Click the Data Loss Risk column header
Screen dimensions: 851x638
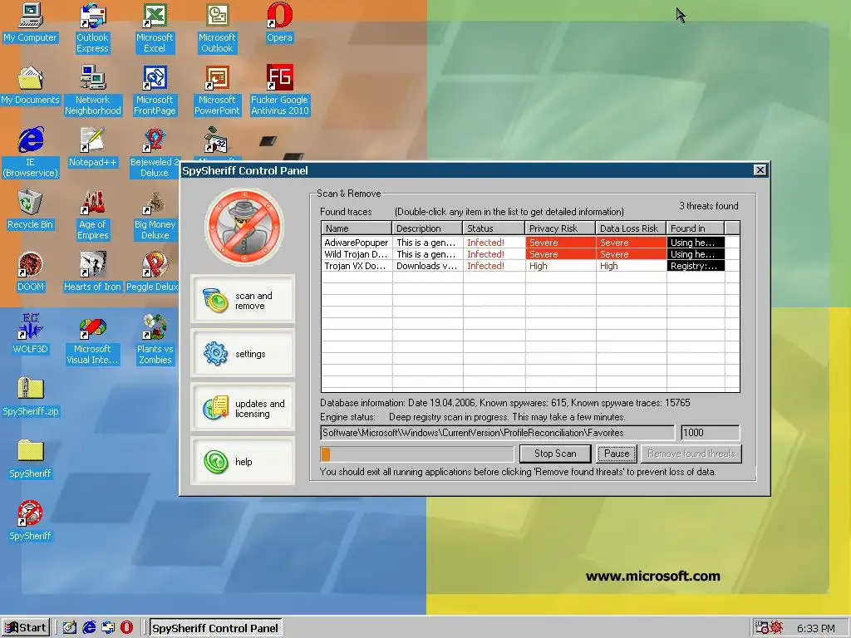631,228
